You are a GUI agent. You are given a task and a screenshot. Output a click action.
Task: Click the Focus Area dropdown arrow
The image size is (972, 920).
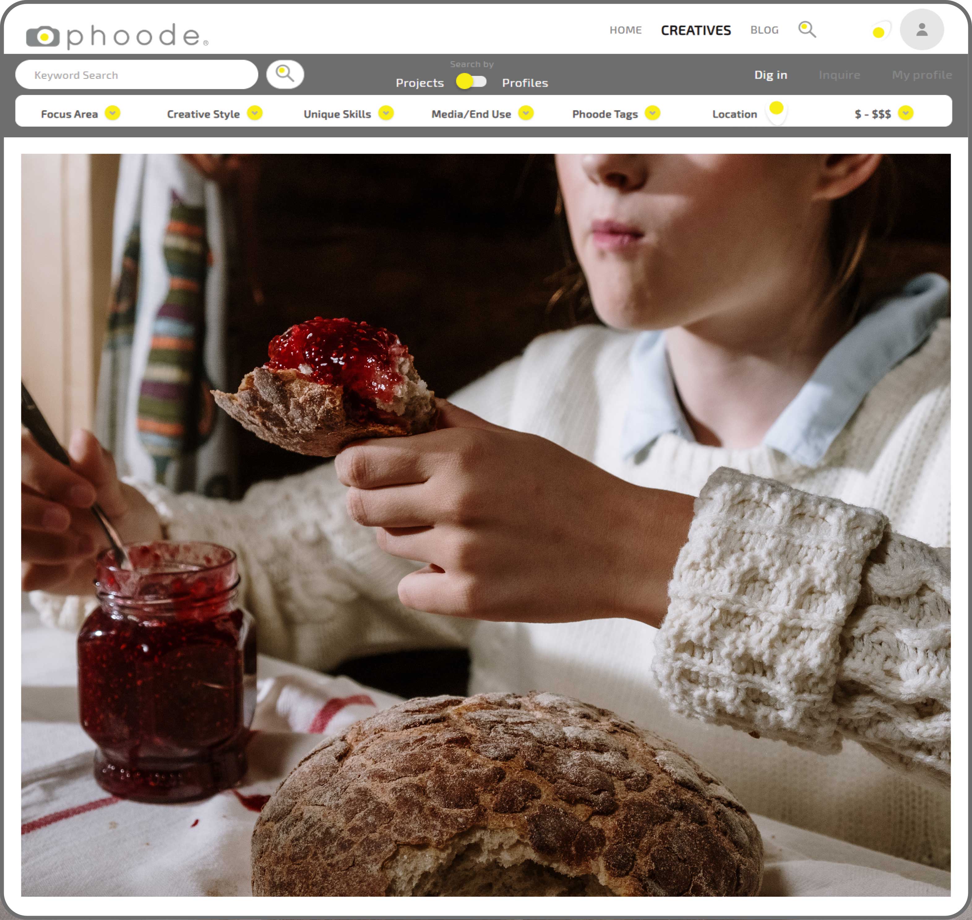coord(113,113)
